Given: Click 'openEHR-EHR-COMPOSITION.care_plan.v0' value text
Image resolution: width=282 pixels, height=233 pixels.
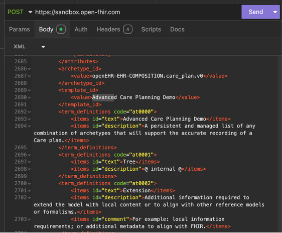Looking at the screenshot, I should [x=148, y=76].
